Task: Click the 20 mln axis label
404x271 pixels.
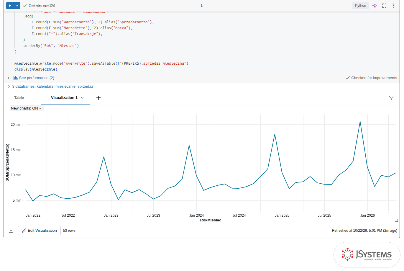Action: [16, 125]
